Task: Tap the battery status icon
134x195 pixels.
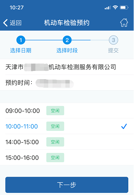Action: [124, 7]
